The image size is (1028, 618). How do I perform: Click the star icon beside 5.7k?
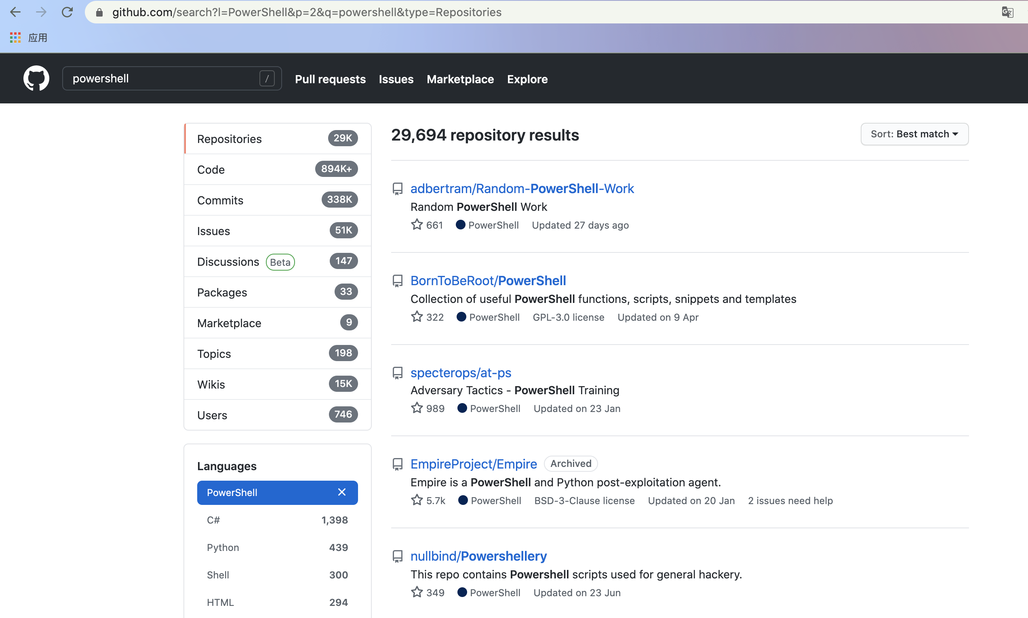point(417,500)
